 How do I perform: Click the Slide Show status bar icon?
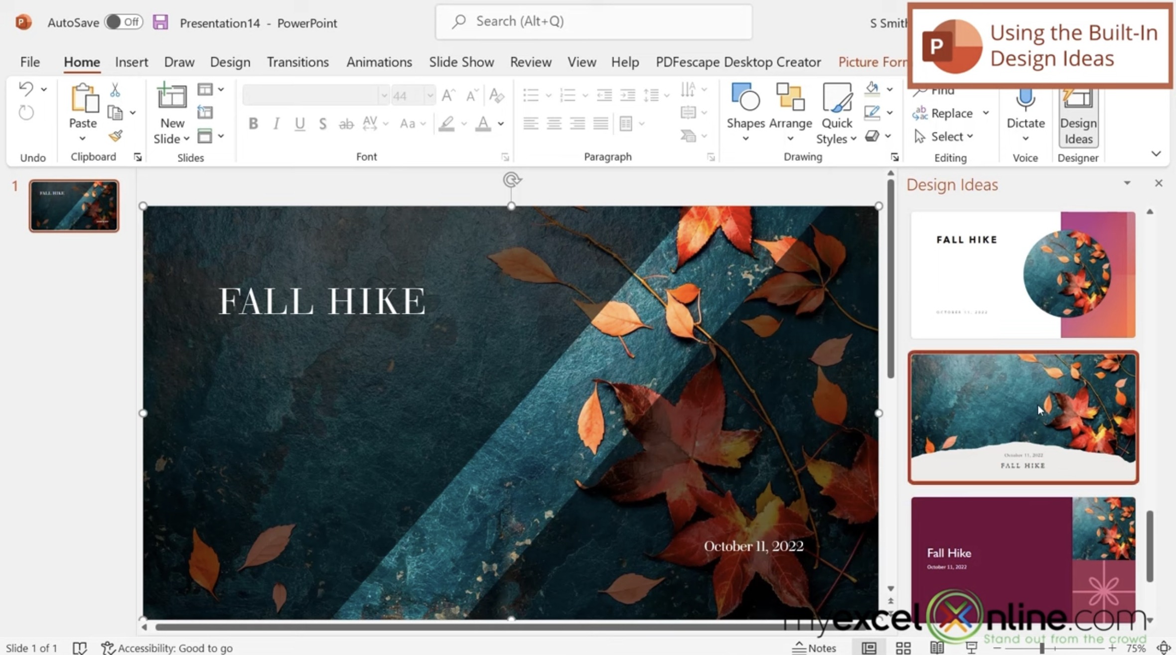[x=971, y=648]
